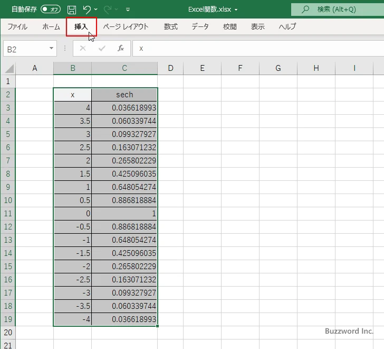This screenshot has height=349, width=384.
Task: Open the Undo history dropdown arrow
Action: (x=95, y=10)
